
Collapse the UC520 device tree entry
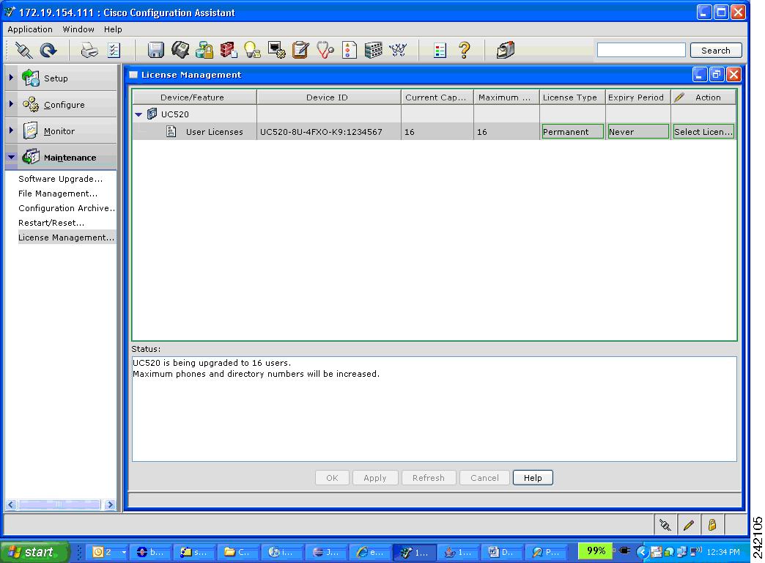point(138,114)
